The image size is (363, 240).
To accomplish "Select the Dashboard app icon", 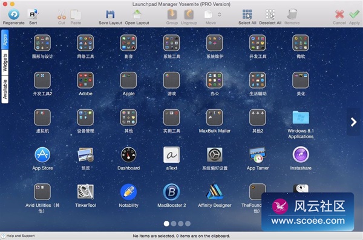I will pos(128,154).
